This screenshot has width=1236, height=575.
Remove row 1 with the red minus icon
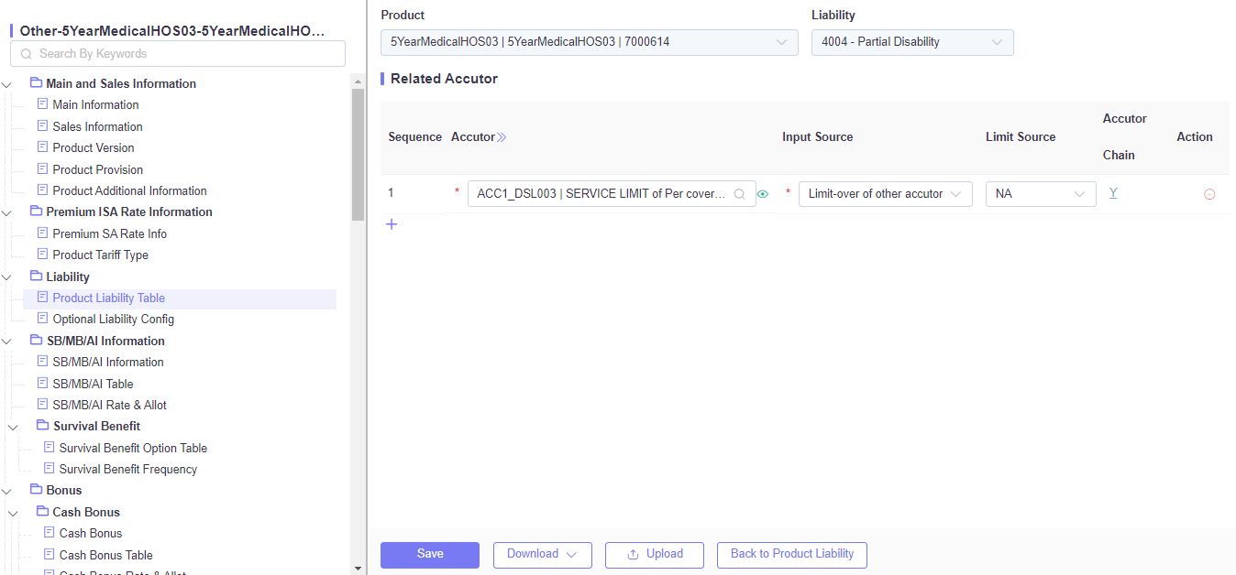(1209, 194)
